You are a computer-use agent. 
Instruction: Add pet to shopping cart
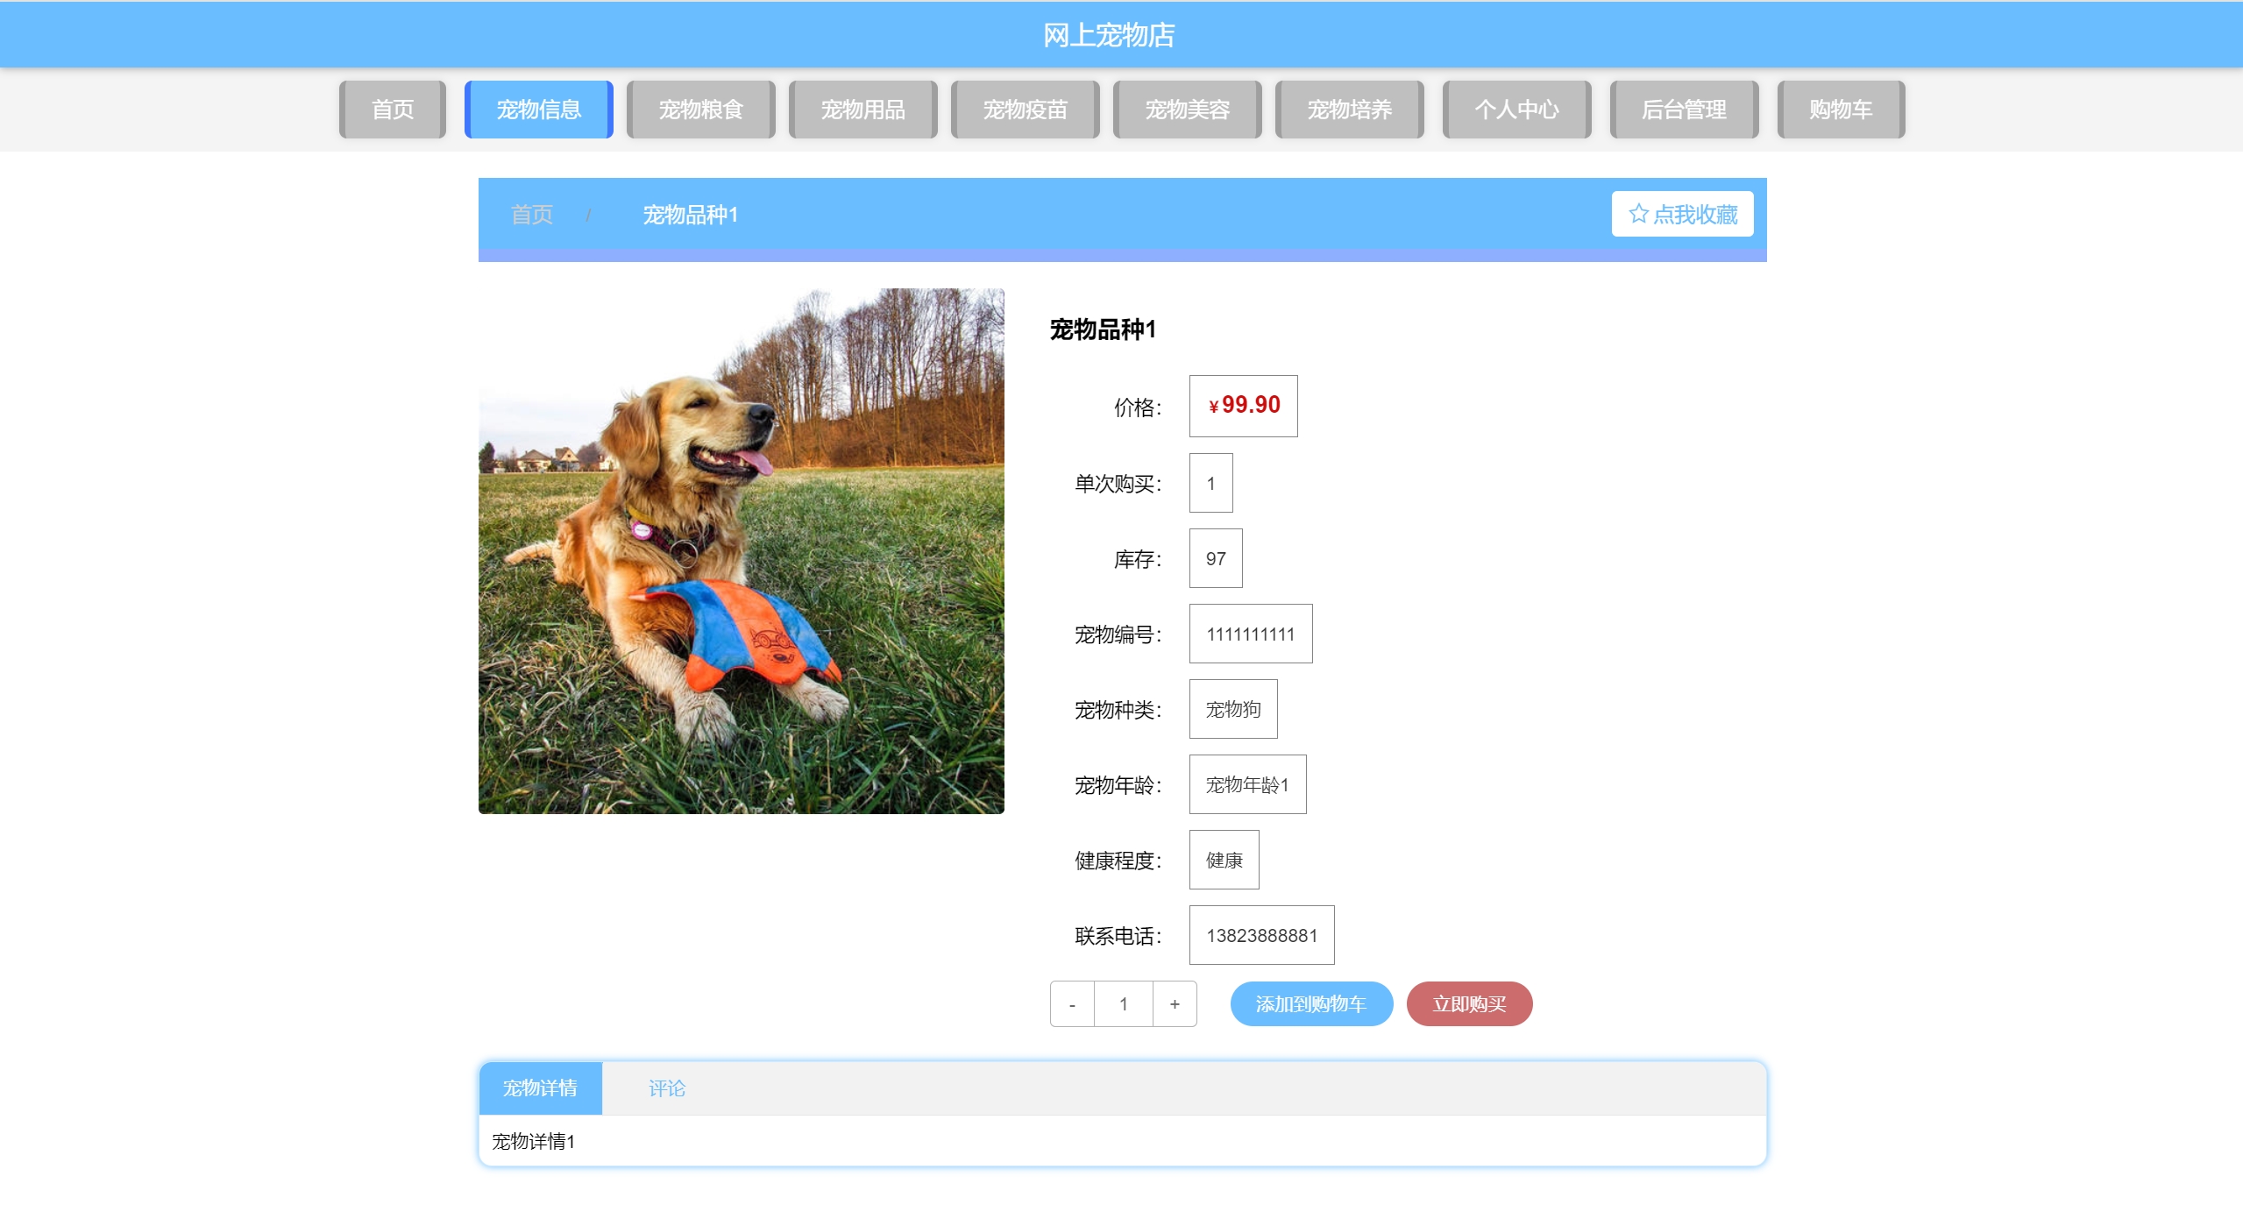tap(1310, 1004)
